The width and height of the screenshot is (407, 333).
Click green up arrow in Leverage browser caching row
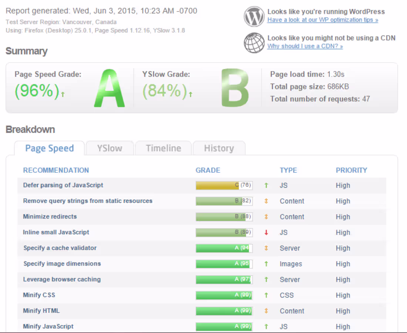click(266, 279)
